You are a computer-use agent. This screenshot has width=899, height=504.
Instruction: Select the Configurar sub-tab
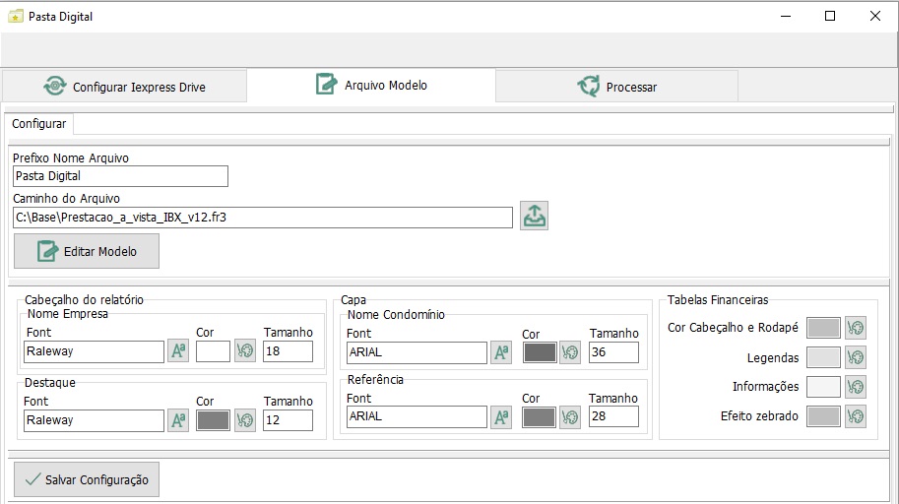[x=39, y=124]
